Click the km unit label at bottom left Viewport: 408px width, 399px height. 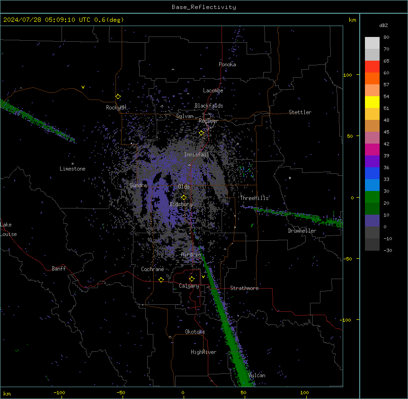(x=7, y=394)
